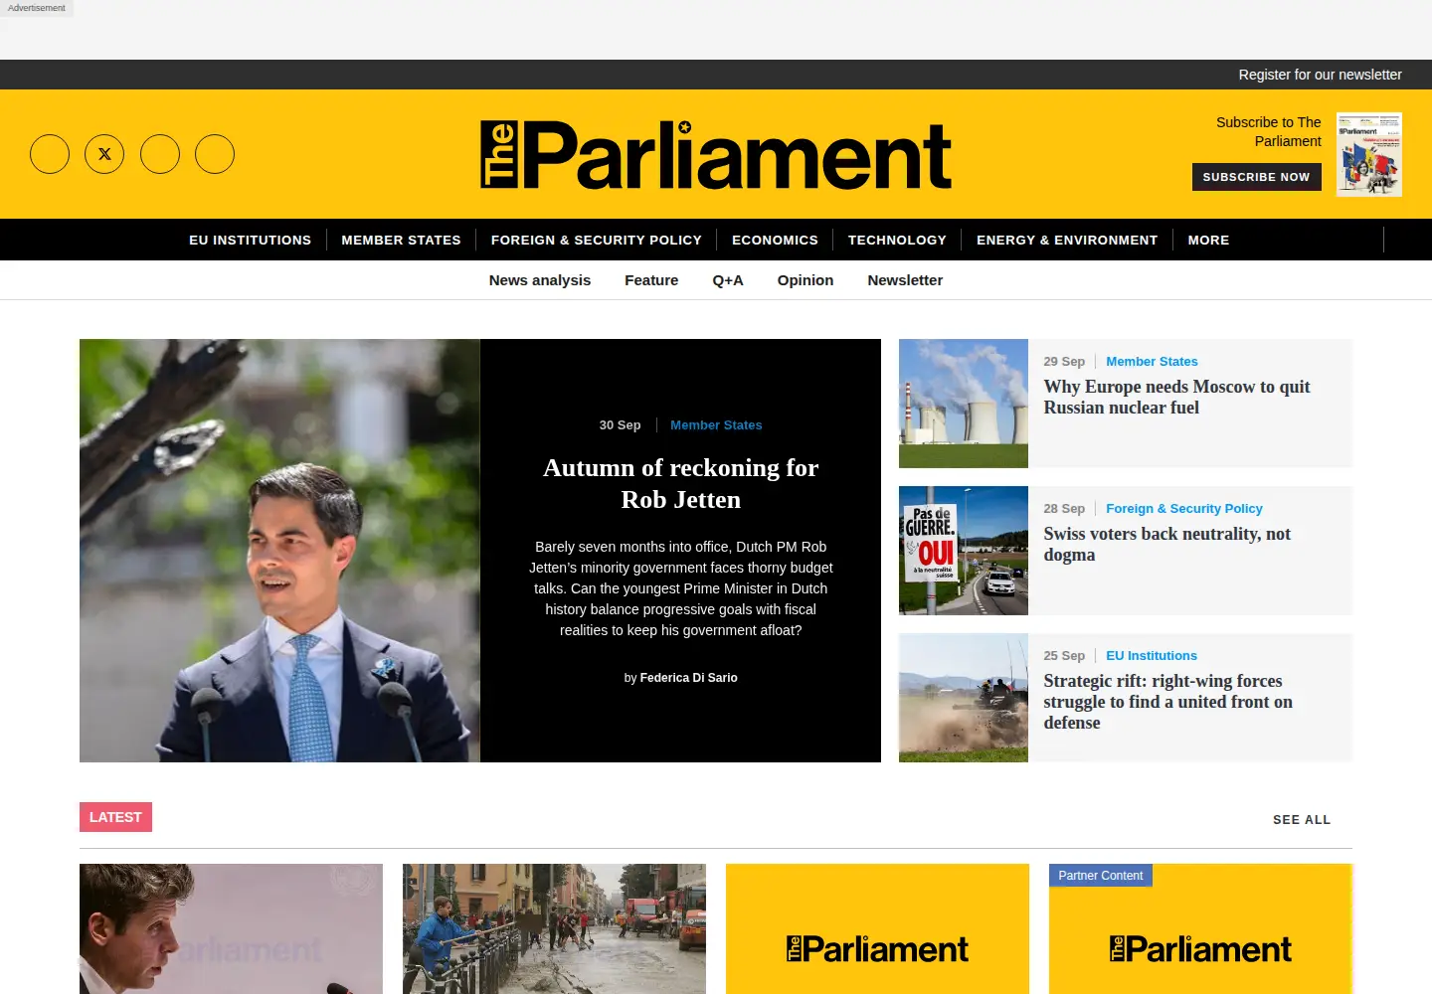
Task: Open The Parliament's X social profile
Action: coord(104,154)
